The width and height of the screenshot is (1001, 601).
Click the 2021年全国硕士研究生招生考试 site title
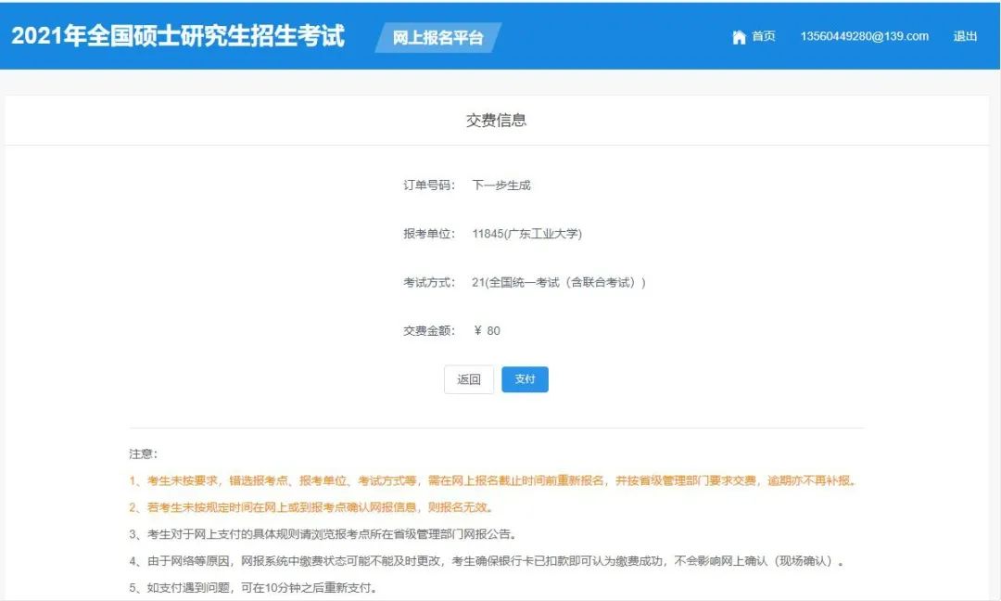point(178,36)
